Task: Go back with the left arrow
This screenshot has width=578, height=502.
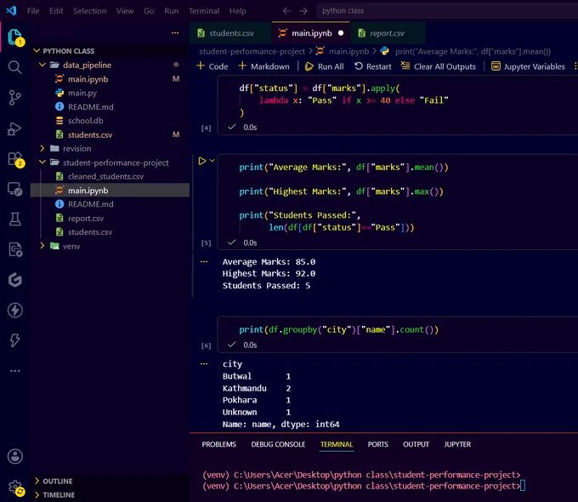Action: (x=286, y=11)
